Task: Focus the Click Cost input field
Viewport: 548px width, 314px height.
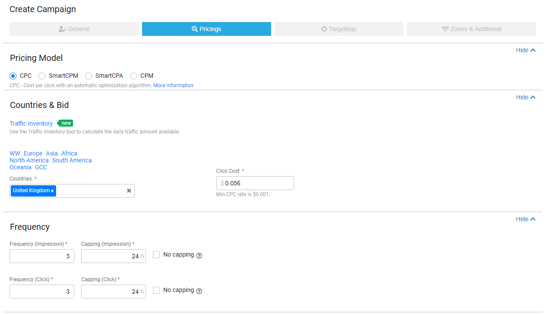Action: 255,183
